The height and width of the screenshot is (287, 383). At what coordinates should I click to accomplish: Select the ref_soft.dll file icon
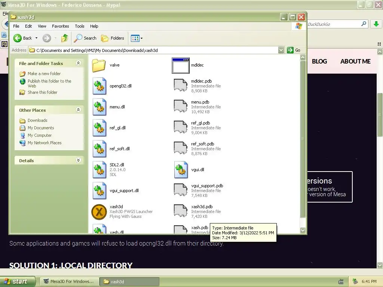pos(99,149)
